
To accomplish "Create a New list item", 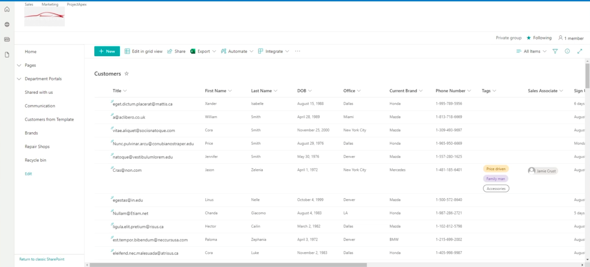I will pyautogui.click(x=107, y=51).
